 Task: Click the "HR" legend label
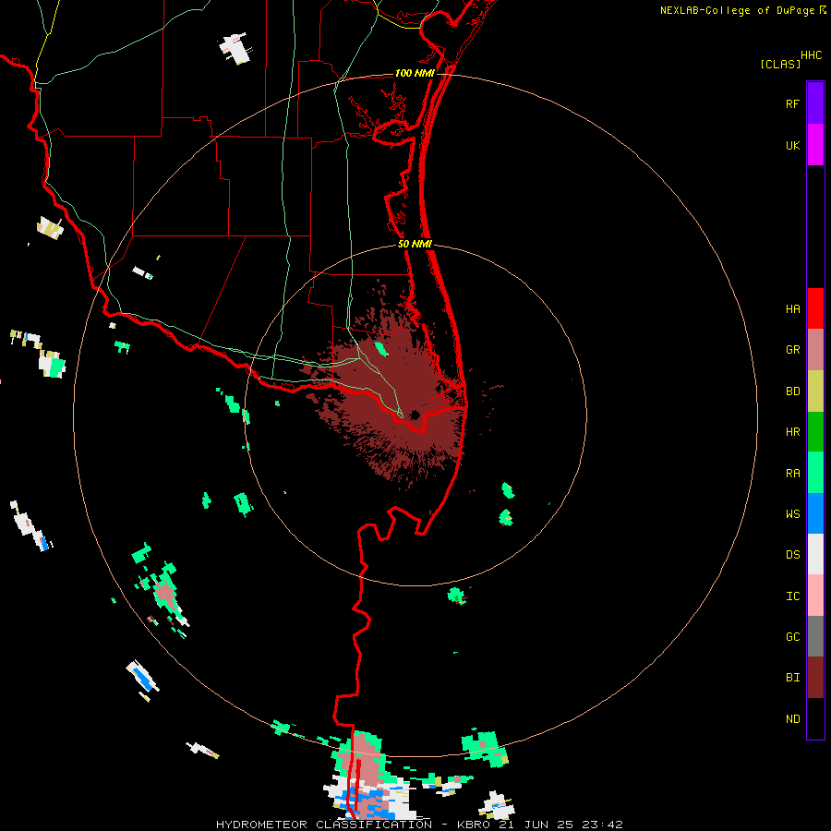pyautogui.click(x=792, y=432)
